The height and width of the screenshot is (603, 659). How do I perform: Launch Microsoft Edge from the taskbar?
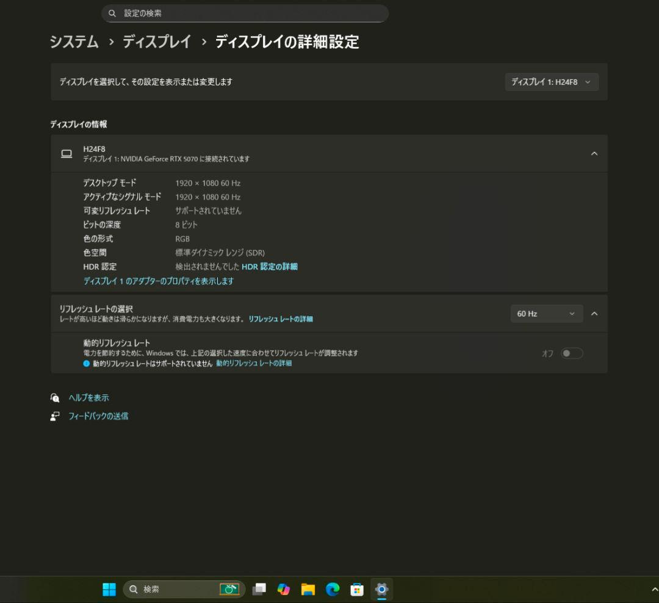tap(332, 589)
